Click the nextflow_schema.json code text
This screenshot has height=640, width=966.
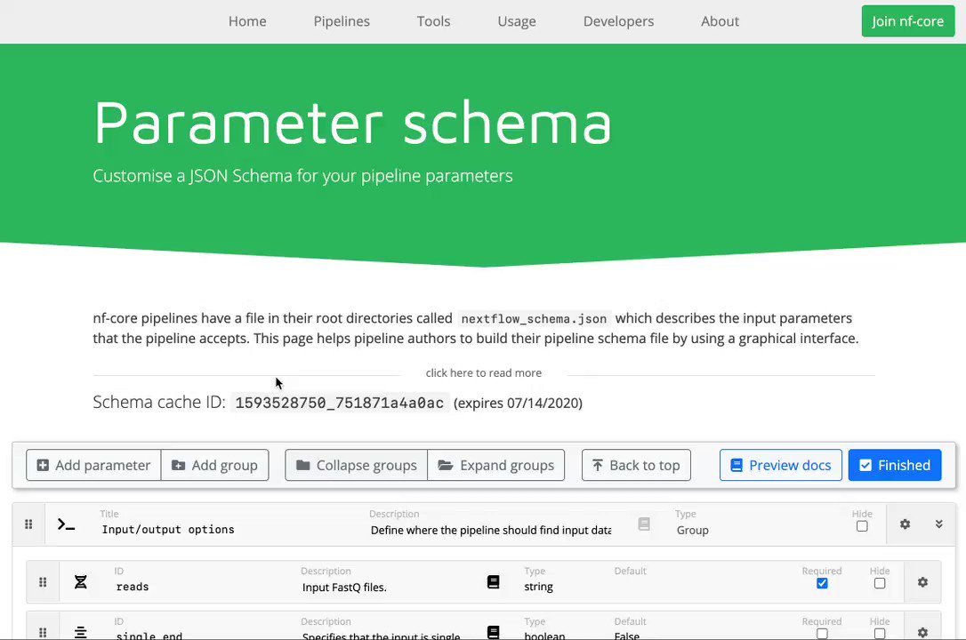point(534,319)
